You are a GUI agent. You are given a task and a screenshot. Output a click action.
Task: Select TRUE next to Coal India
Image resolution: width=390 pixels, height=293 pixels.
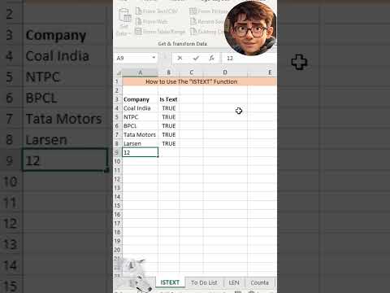(x=169, y=108)
